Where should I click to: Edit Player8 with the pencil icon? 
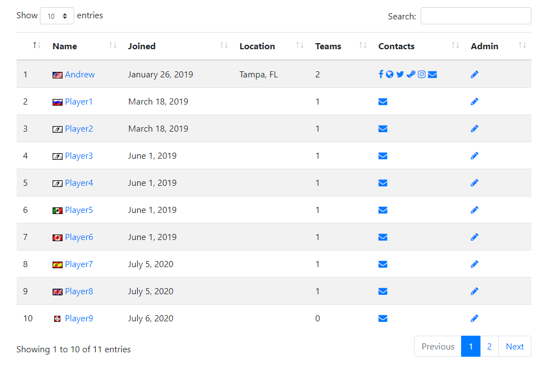pyautogui.click(x=474, y=291)
